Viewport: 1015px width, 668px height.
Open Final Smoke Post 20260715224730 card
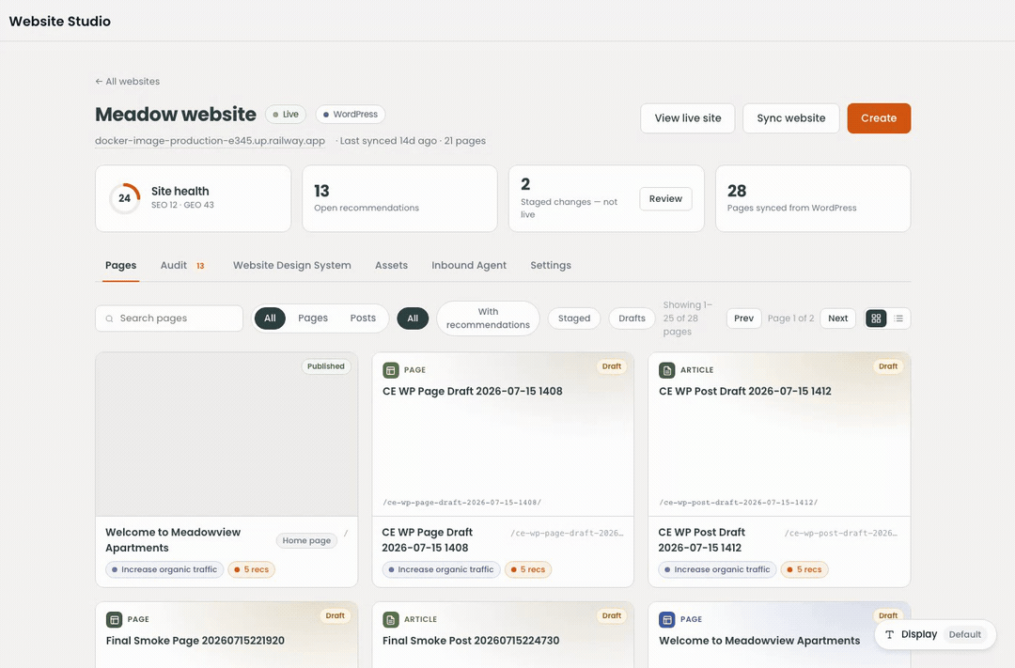coord(503,634)
